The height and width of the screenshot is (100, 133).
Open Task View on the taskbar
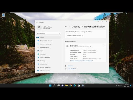58,86
